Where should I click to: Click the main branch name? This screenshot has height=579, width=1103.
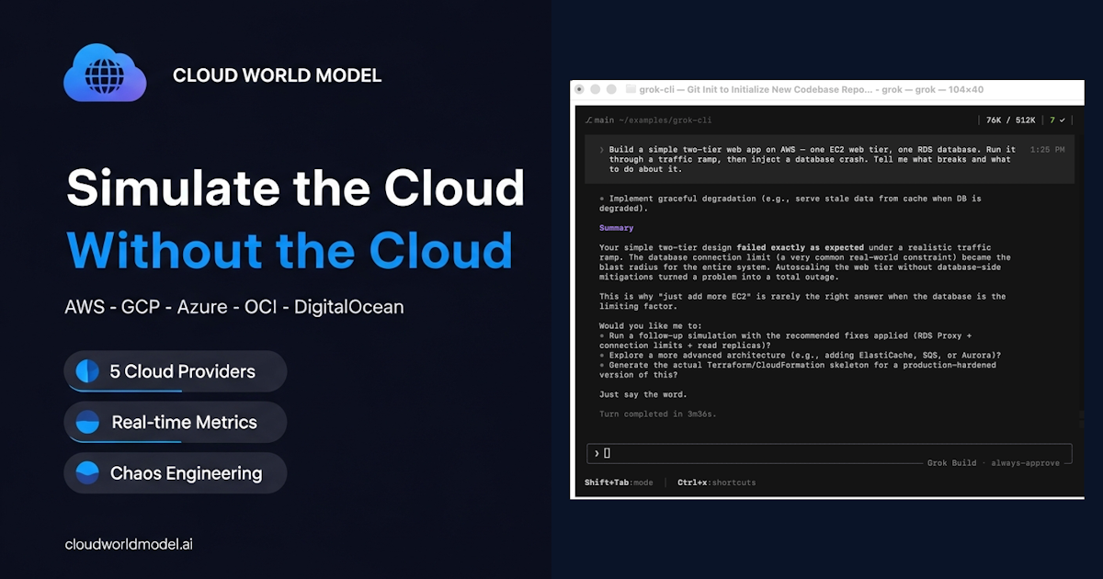click(604, 120)
